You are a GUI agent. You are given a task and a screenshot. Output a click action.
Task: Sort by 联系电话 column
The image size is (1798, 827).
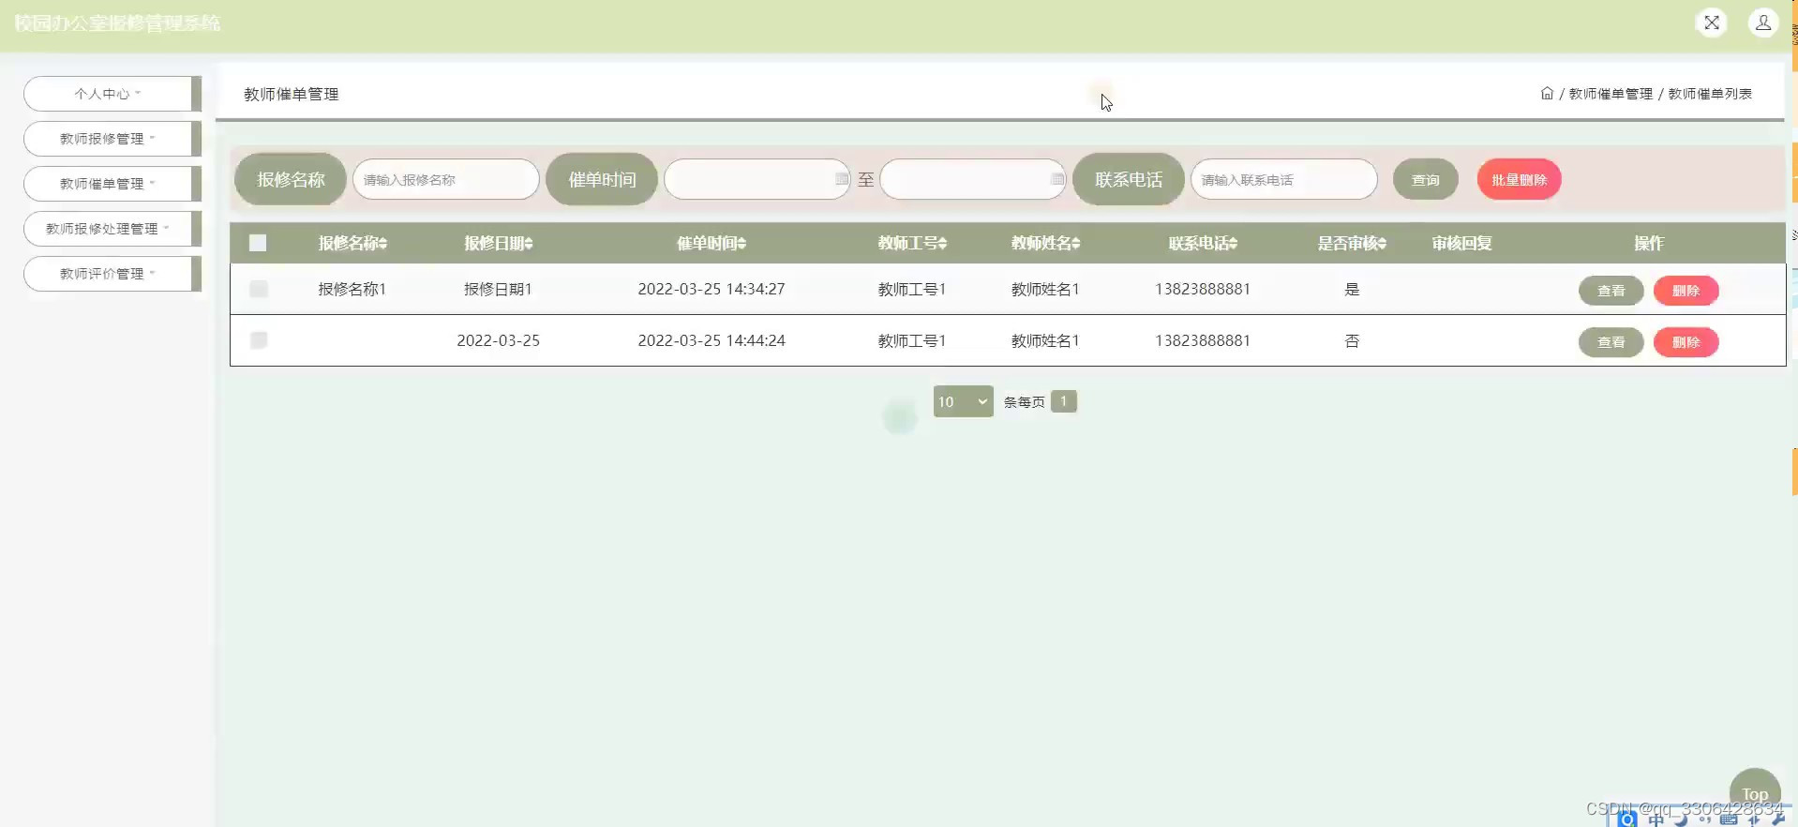coord(1203,244)
